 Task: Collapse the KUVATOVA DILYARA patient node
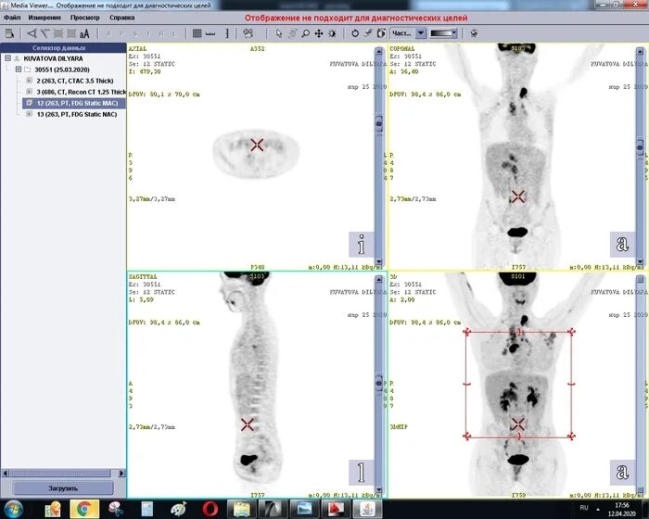(7, 58)
